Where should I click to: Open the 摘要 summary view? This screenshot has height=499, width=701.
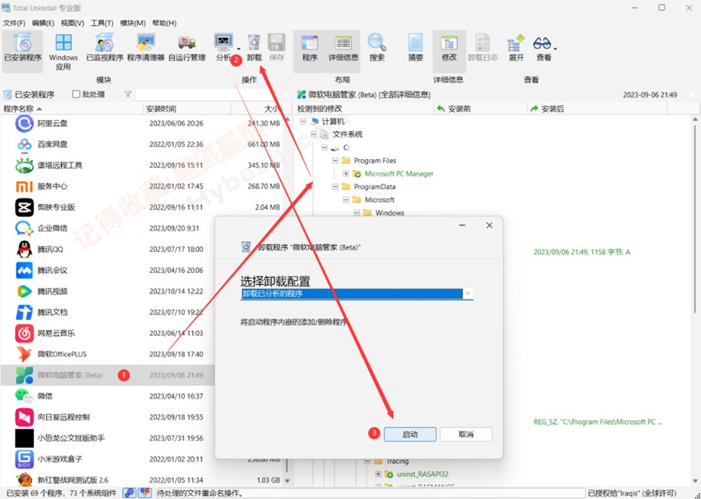tap(416, 49)
